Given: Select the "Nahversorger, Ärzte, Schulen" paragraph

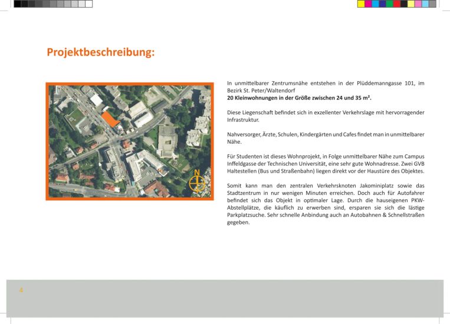Looking at the screenshot, I should (326, 138).
